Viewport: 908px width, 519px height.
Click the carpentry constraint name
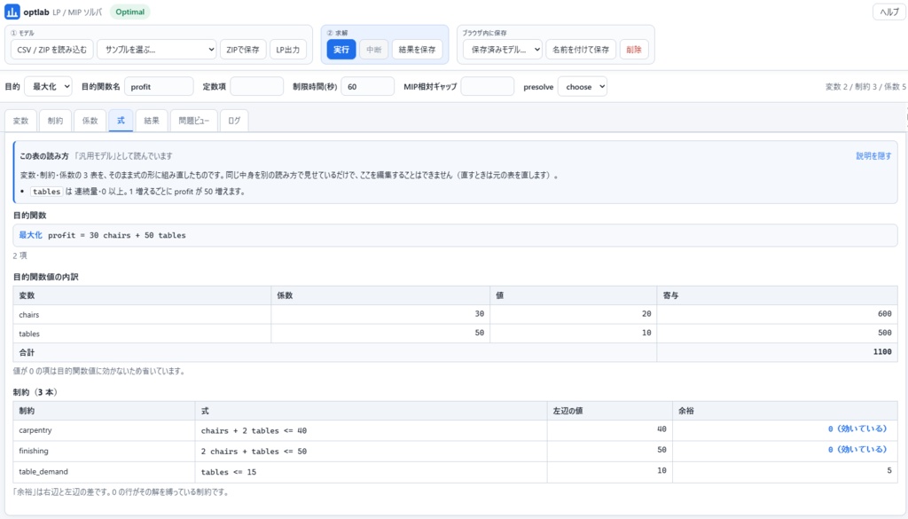coord(35,429)
